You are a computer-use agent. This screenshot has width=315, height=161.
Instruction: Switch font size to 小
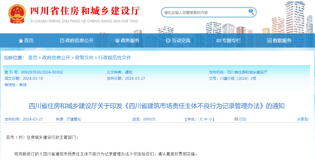click(211, 119)
